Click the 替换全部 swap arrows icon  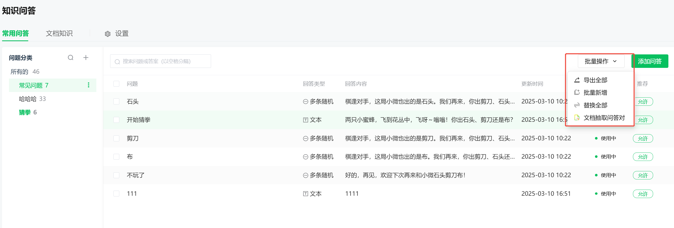(577, 105)
